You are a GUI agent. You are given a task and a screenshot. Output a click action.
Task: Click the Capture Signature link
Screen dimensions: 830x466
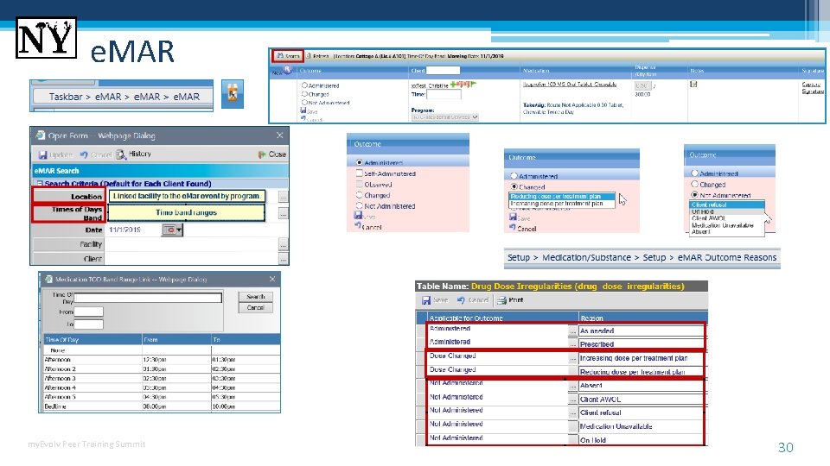tap(813, 88)
